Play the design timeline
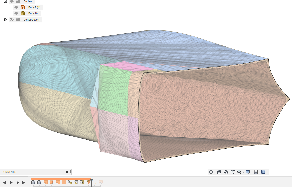292x187 pixels. (x=11, y=183)
